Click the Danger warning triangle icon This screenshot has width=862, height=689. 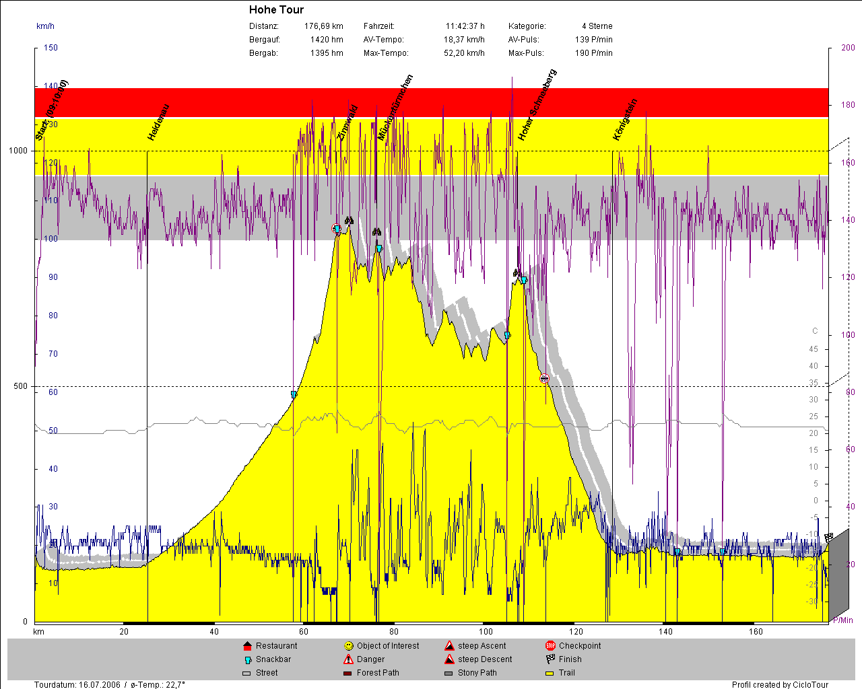[348, 659]
